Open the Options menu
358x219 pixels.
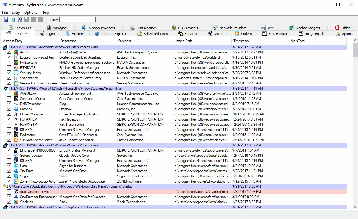[x=31, y=12]
